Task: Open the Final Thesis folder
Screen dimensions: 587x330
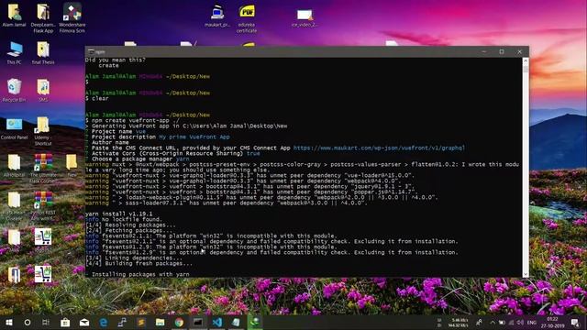Action: (43, 53)
